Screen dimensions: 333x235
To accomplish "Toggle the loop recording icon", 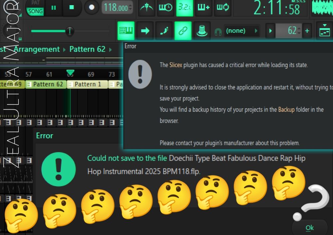I will coord(222,8).
